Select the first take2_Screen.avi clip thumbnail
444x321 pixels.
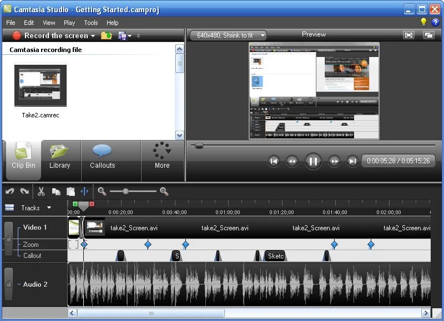[x=94, y=227]
